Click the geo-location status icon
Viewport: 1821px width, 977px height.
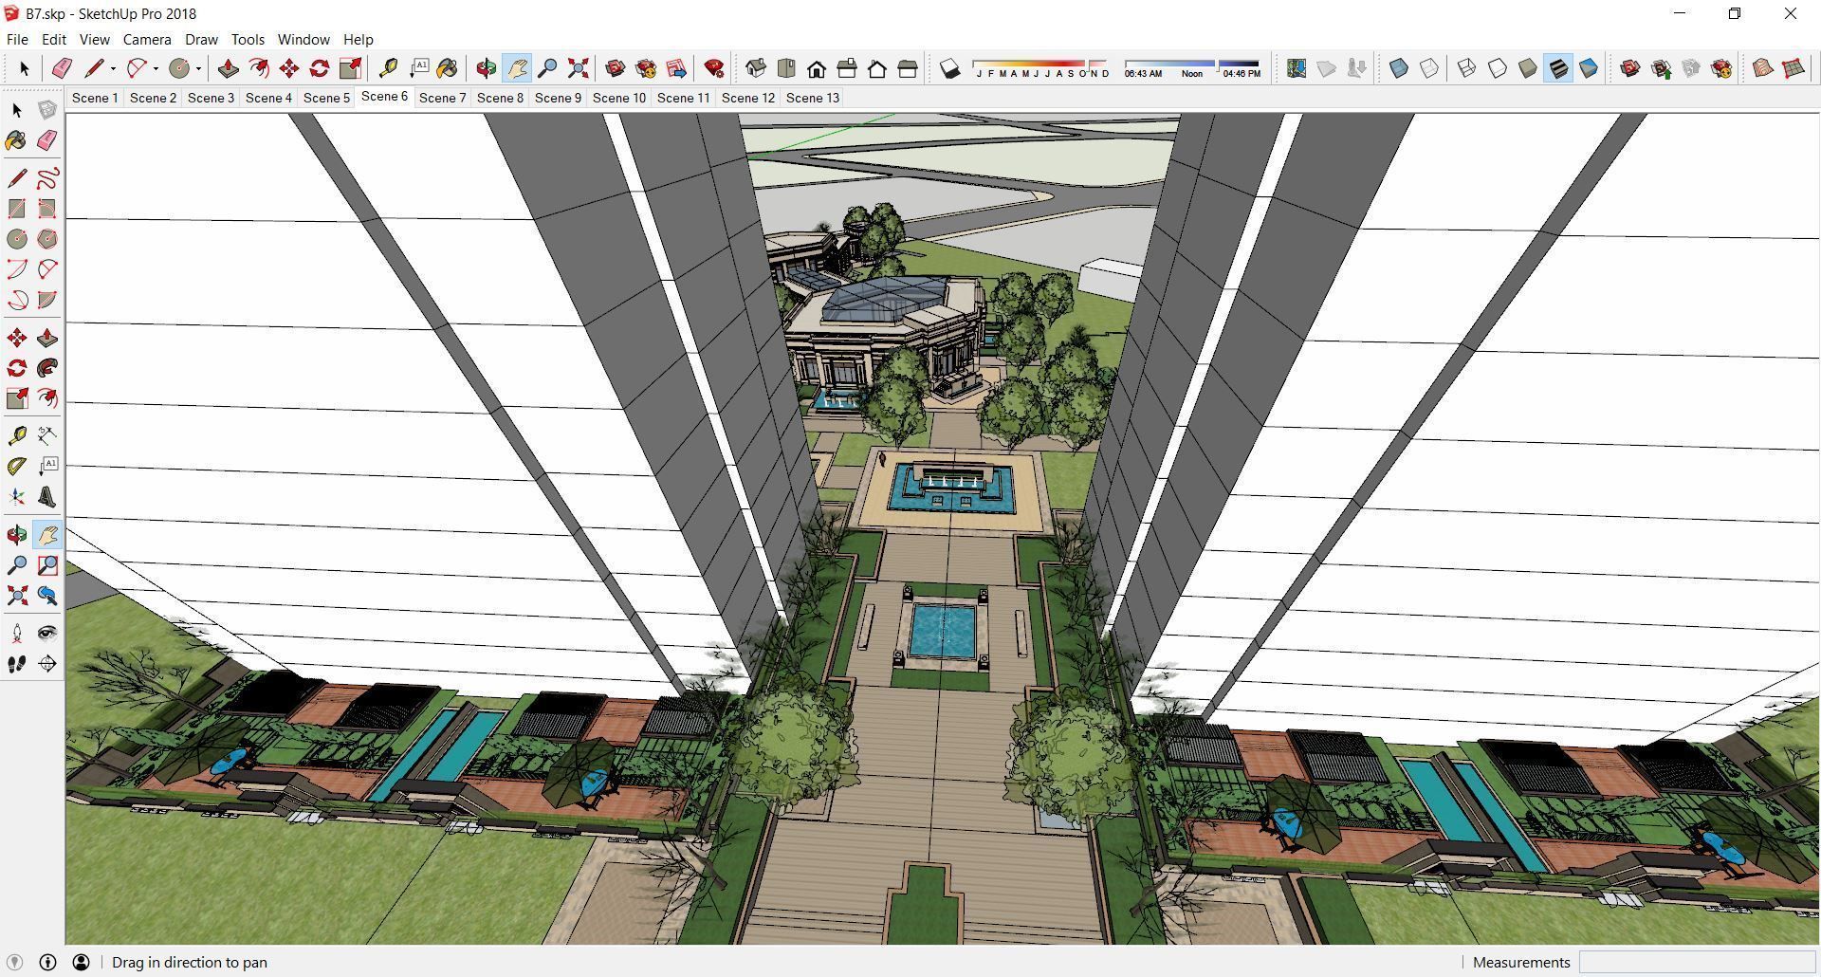(14, 962)
